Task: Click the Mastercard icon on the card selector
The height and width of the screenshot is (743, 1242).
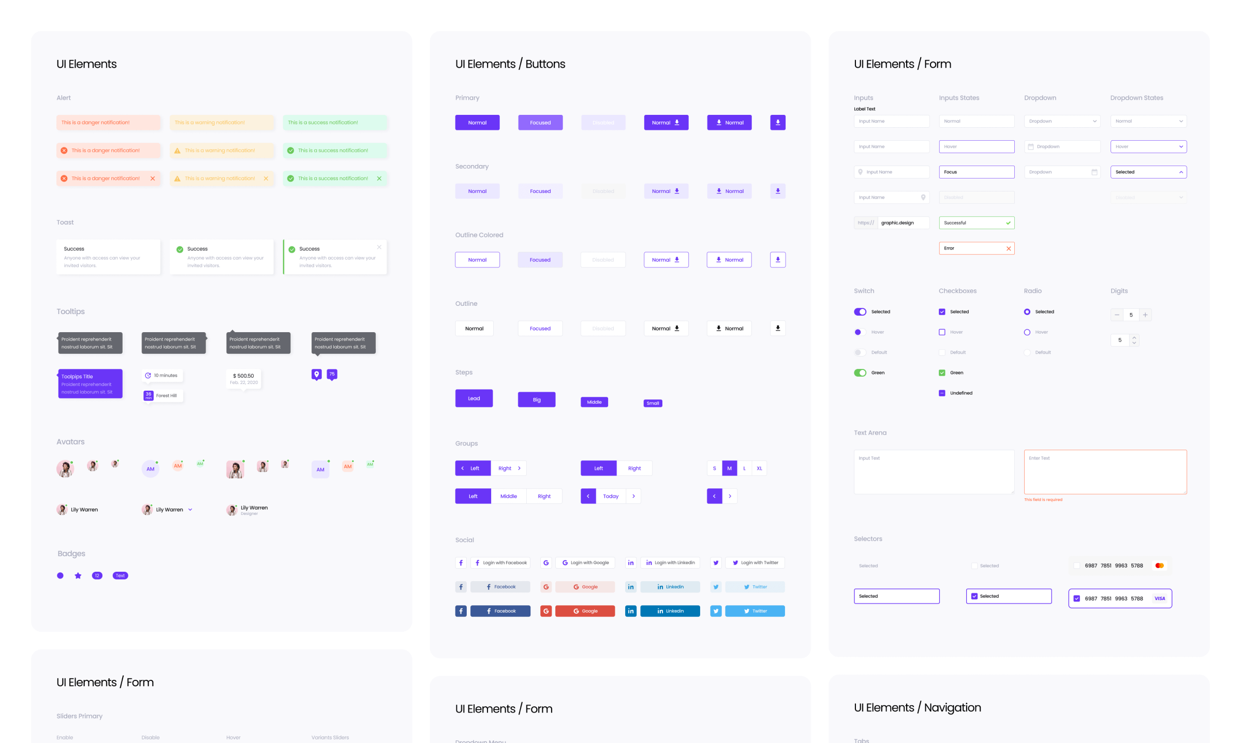Action: (1159, 565)
